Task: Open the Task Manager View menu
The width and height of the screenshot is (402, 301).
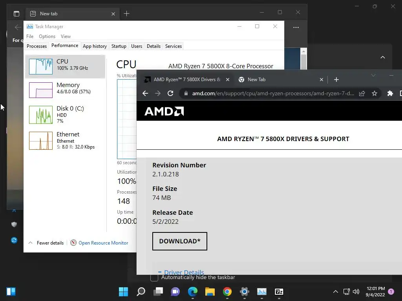Action: click(66, 36)
